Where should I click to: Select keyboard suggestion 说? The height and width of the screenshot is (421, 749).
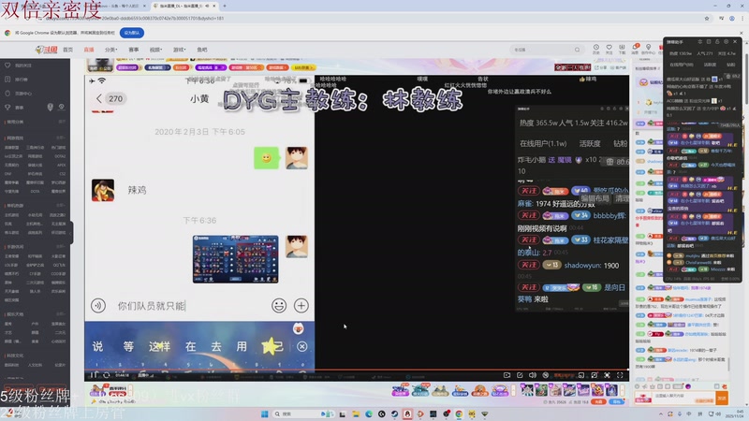(97, 346)
